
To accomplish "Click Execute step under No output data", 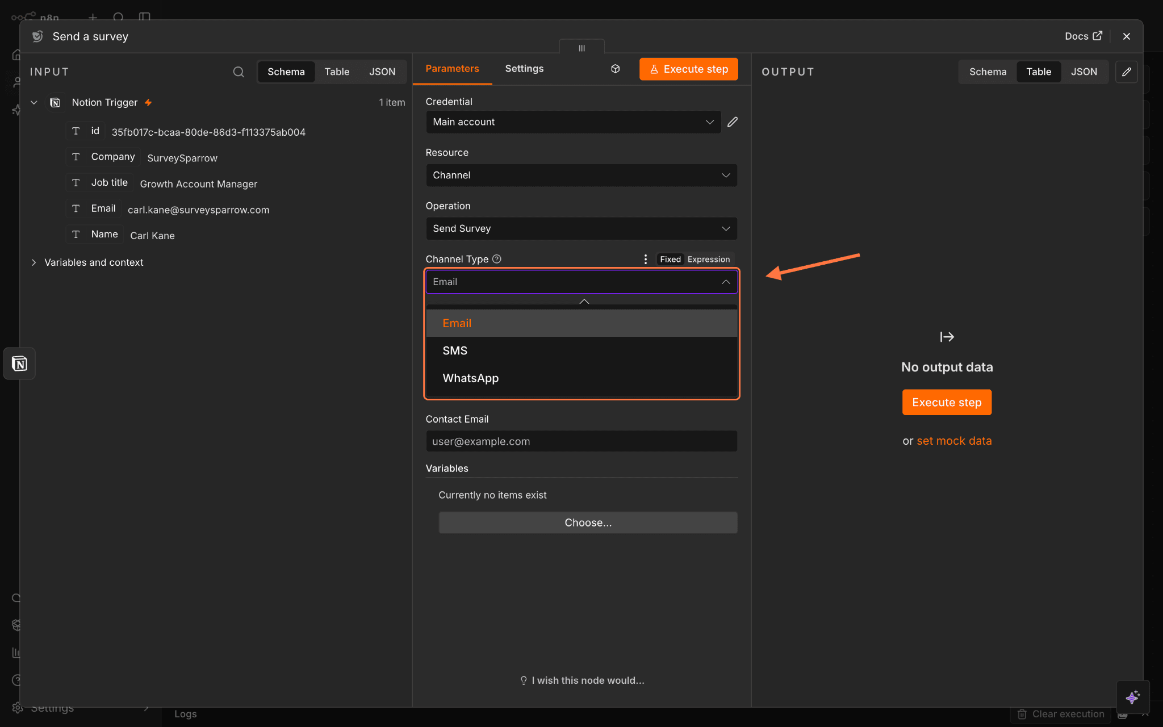I will 947,402.
